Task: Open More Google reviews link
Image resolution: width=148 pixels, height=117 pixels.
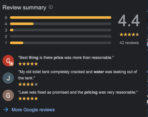Action: tap(33, 110)
